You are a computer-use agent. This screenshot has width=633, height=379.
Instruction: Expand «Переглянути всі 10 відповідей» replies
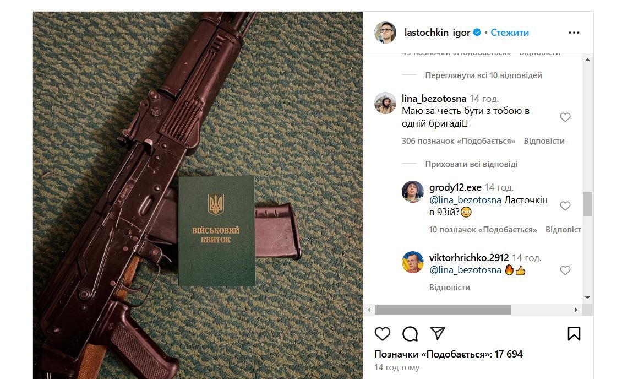point(482,75)
